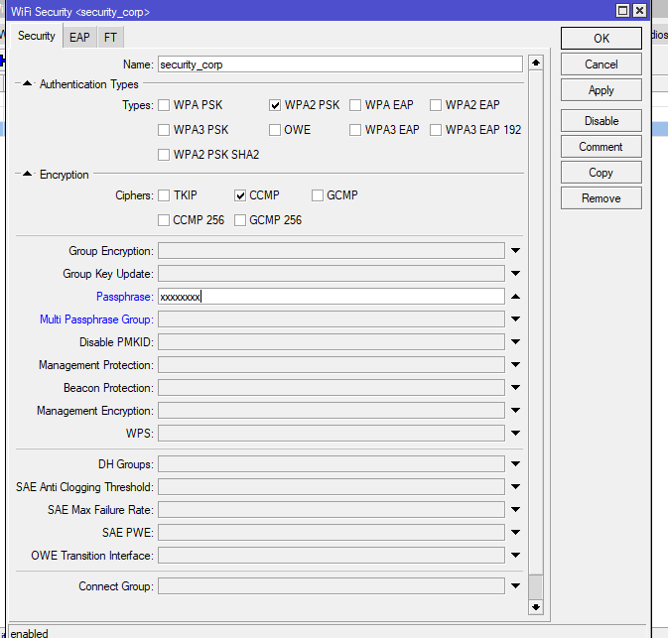Enable the GCMP cipher
The height and width of the screenshot is (638, 668).
[x=317, y=195]
